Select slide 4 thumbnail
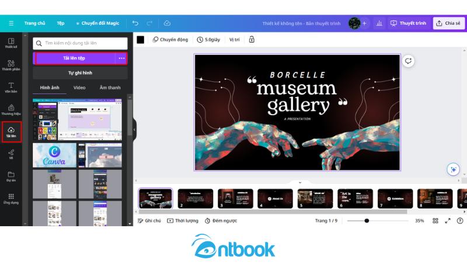 coord(275,199)
